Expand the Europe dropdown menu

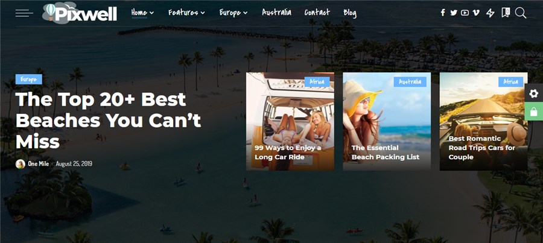click(233, 13)
